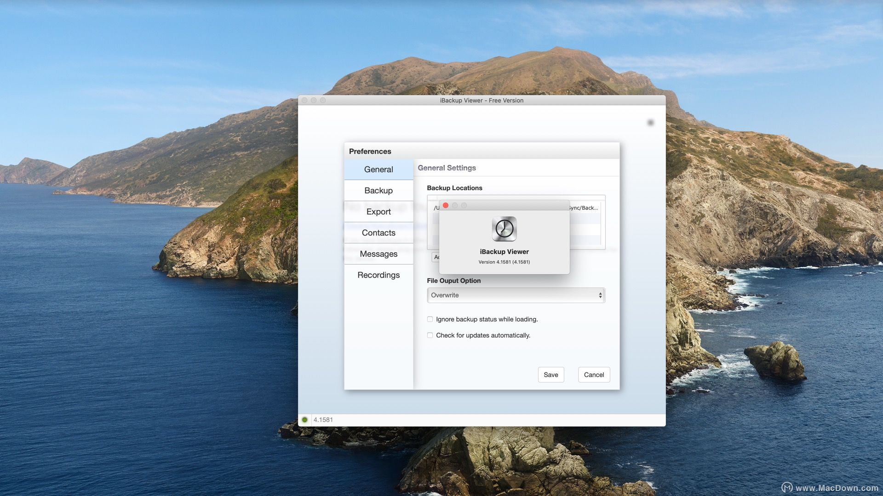Click the green status indicator in the status bar

tap(304, 420)
